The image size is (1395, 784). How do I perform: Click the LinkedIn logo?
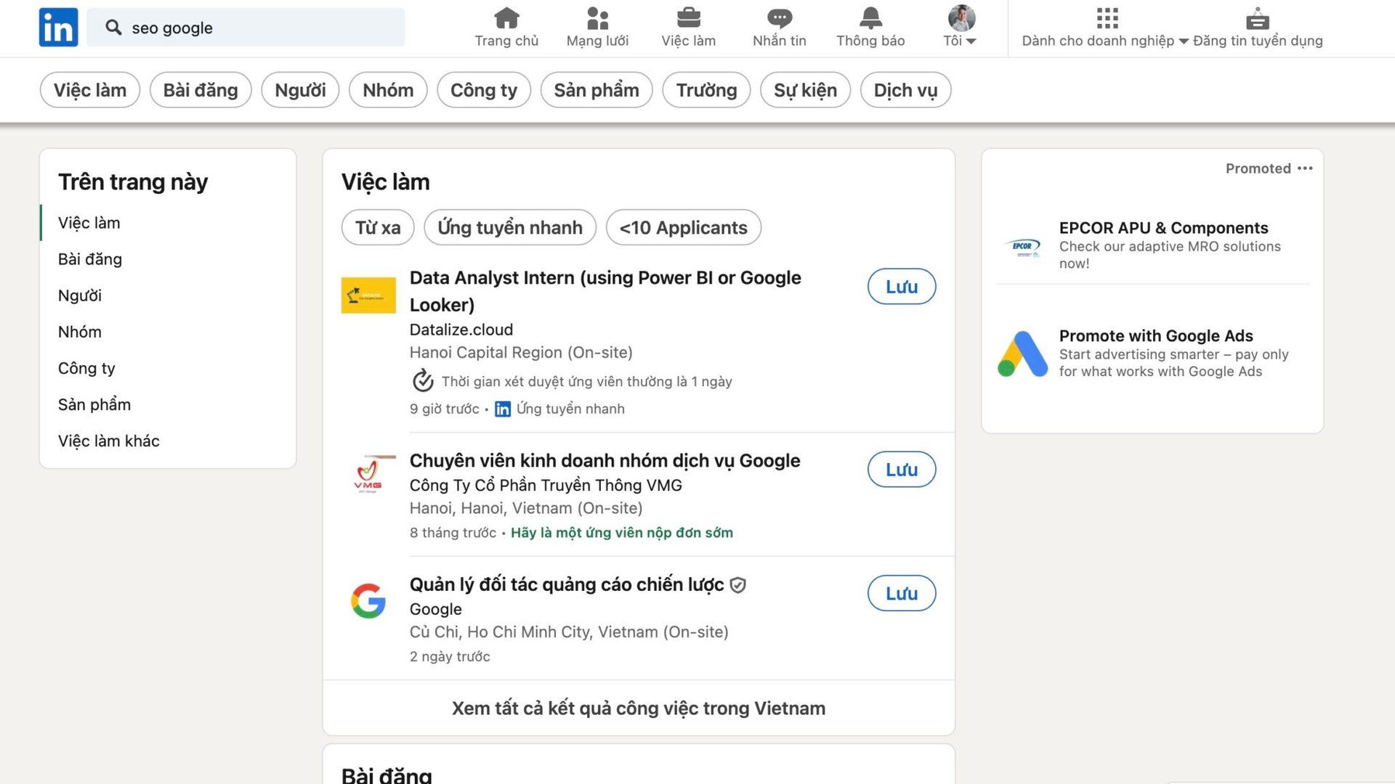tap(58, 27)
